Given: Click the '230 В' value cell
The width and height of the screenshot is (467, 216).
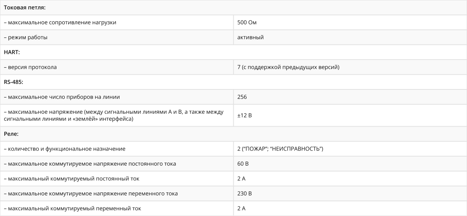Looking at the screenshot, I should (350, 194).
